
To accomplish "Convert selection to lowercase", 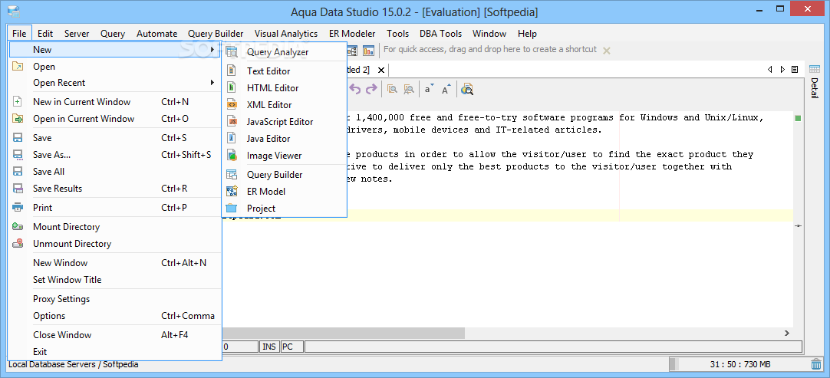I will 429,89.
